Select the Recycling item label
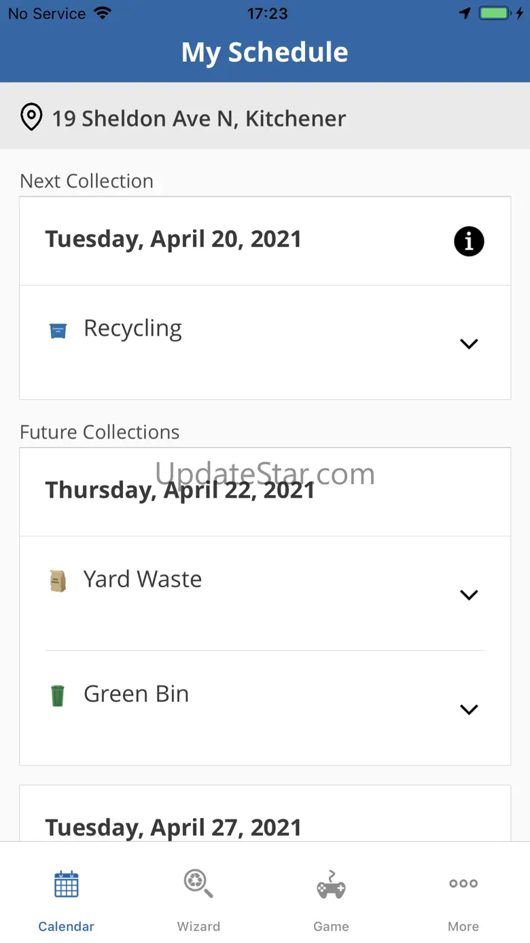 [132, 328]
